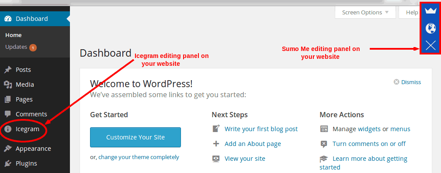Click 'change your theme completely' link
This screenshot has height=173, width=441.
pos(139,157)
